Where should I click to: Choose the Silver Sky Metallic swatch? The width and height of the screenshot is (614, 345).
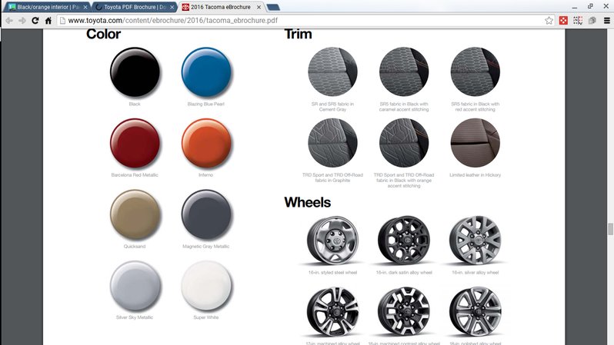click(135, 286)
